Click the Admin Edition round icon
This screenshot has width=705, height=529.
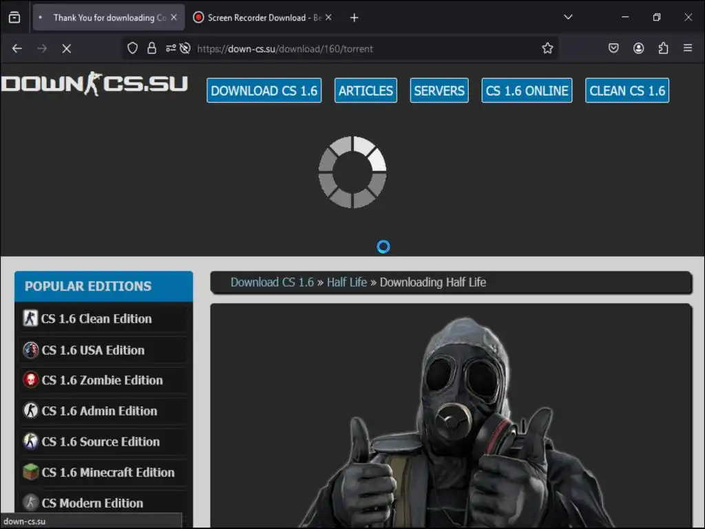pyautogui.click(x=30, y=411)
